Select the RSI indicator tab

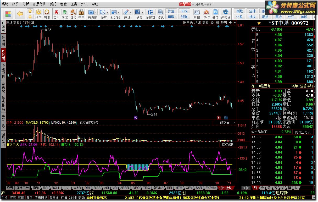pyautogui.click(x=46, y=188)
